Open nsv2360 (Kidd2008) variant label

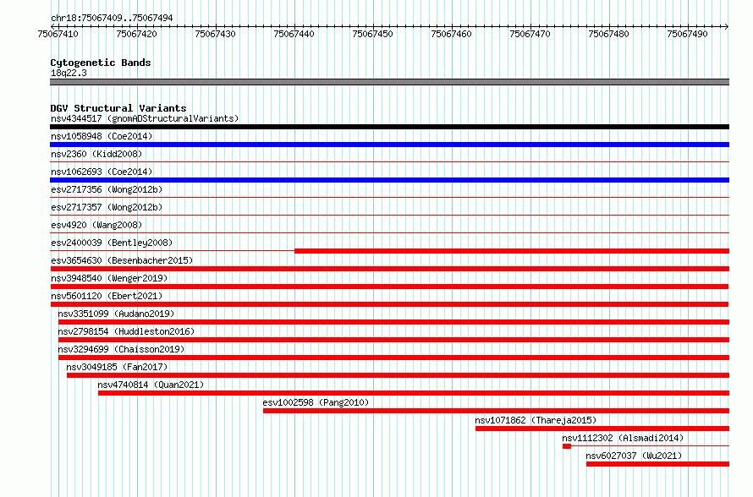96,154
